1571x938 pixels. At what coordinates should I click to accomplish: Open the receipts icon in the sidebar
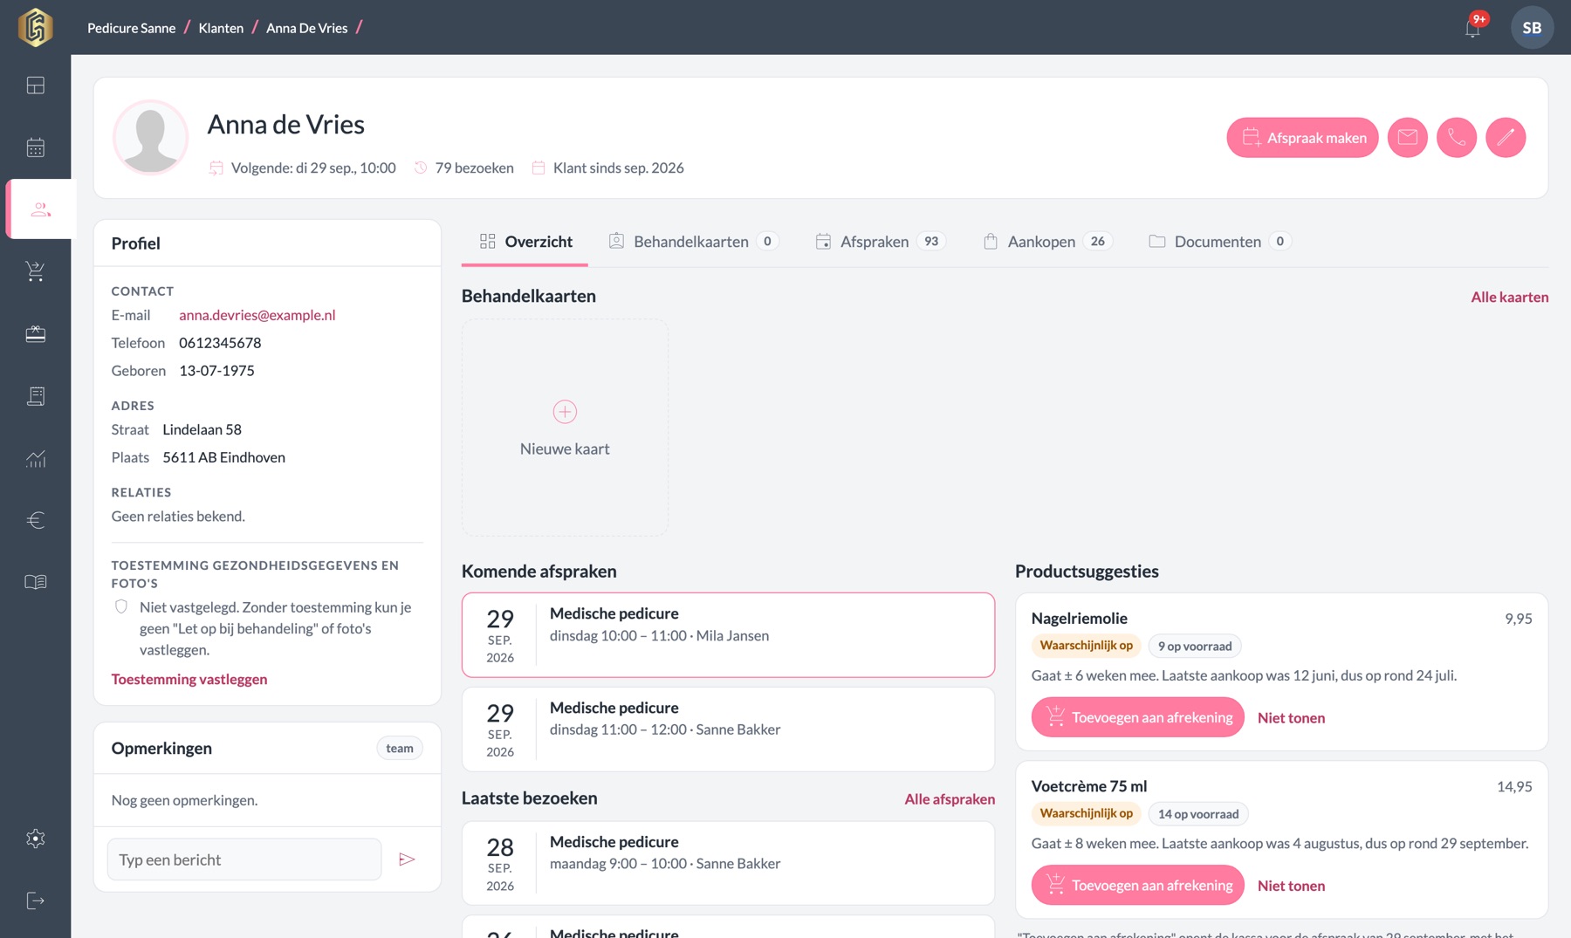(36, 396)
